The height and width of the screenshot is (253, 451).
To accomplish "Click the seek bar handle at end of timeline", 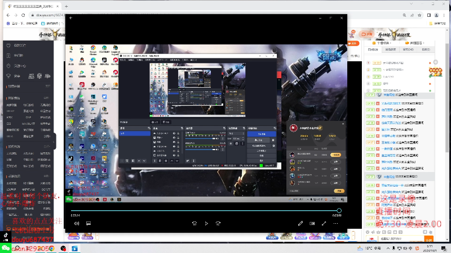I will click(x=339, y=210).
